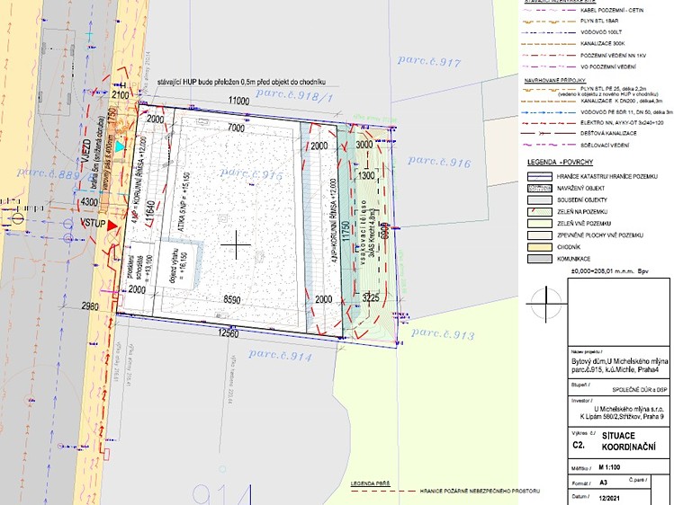Click the vertical dimension 11640

click(x=150, y=212)
